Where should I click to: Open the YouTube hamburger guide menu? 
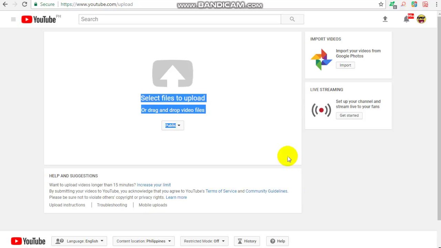coord(13,19)
